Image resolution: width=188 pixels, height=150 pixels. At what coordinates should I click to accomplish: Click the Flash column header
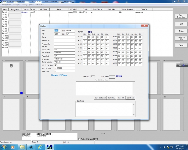point(85,9)
